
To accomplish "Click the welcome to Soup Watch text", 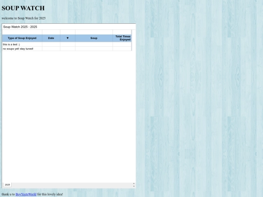I will [23, 18].
